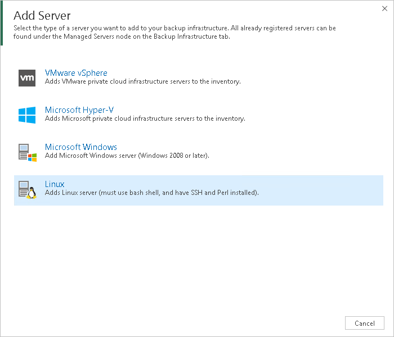Click the 'Adds VMware private cloud' description
Viewport: 394px width, 337px height.
pos(142,81)
